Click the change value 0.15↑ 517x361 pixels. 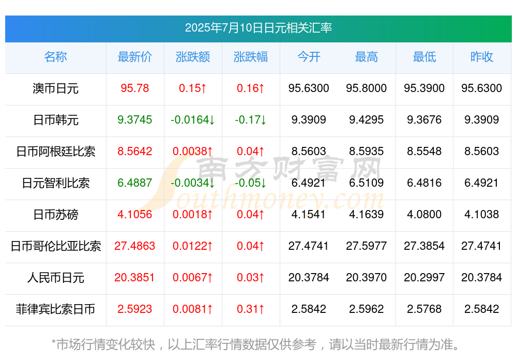tap(192, 88)
